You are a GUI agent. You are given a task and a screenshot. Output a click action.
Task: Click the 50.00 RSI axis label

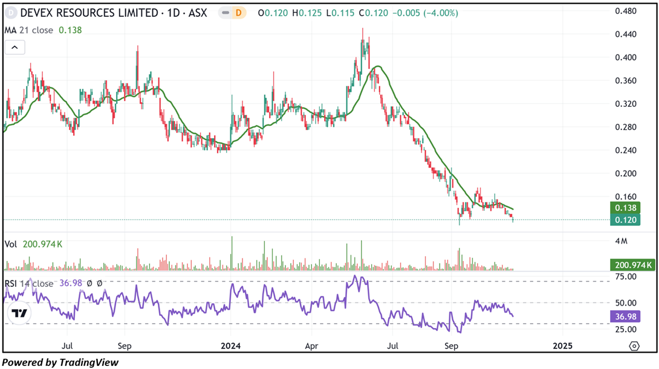coord(626,303)
